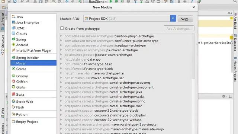Select maven-archetype-j2ee-simple row
Viewport: 238px width, 134px height.
point(126,125)
